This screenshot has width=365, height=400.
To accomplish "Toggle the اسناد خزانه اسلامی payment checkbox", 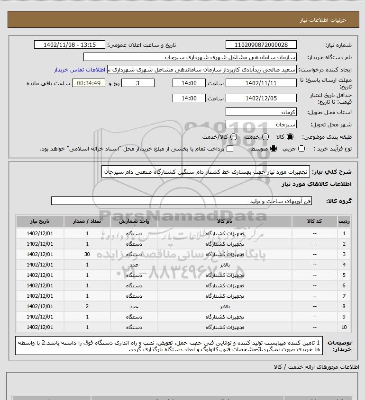I will [x=230, y=149].
